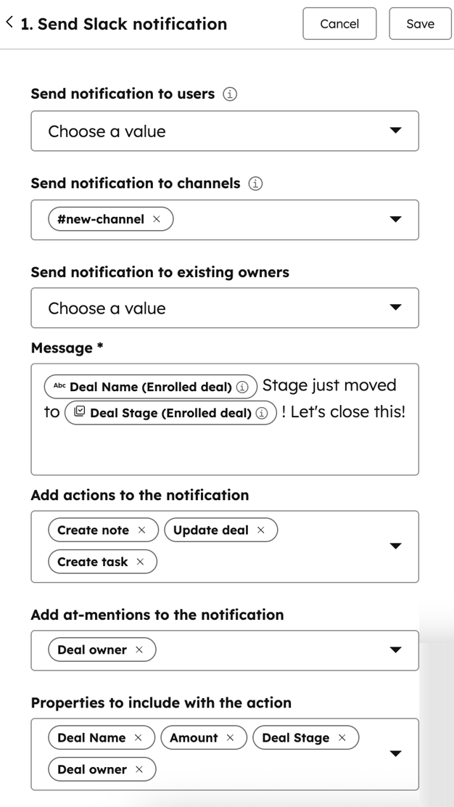Click into the Message text box
Viewport: 454px width, 807px height.
(225, 450)
